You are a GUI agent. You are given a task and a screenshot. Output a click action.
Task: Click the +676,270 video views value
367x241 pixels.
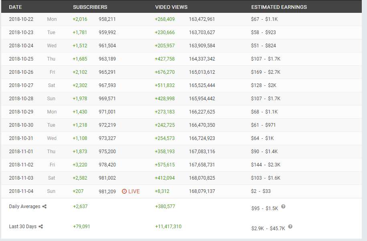click(x=165, y=72)
